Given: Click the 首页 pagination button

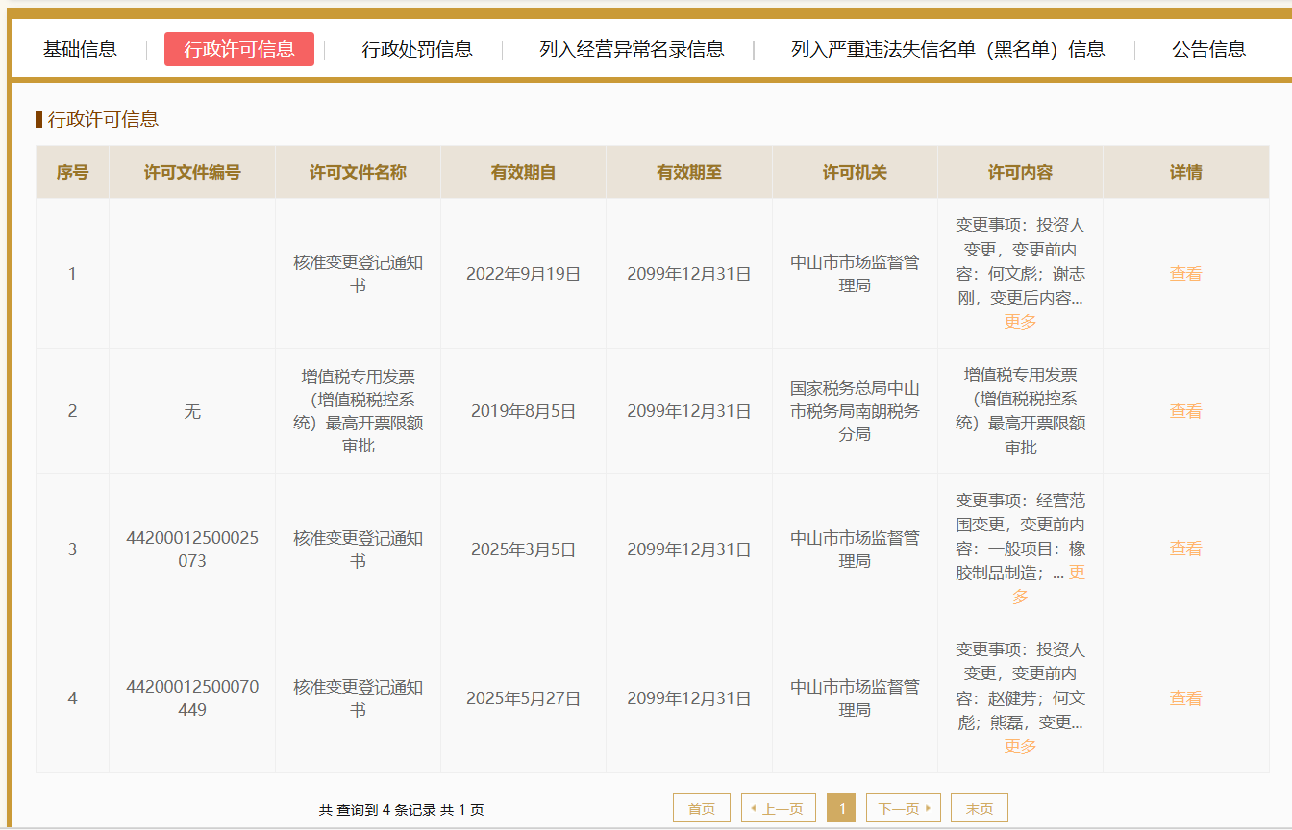Looking at the screenshot, I should coord(702,809).
